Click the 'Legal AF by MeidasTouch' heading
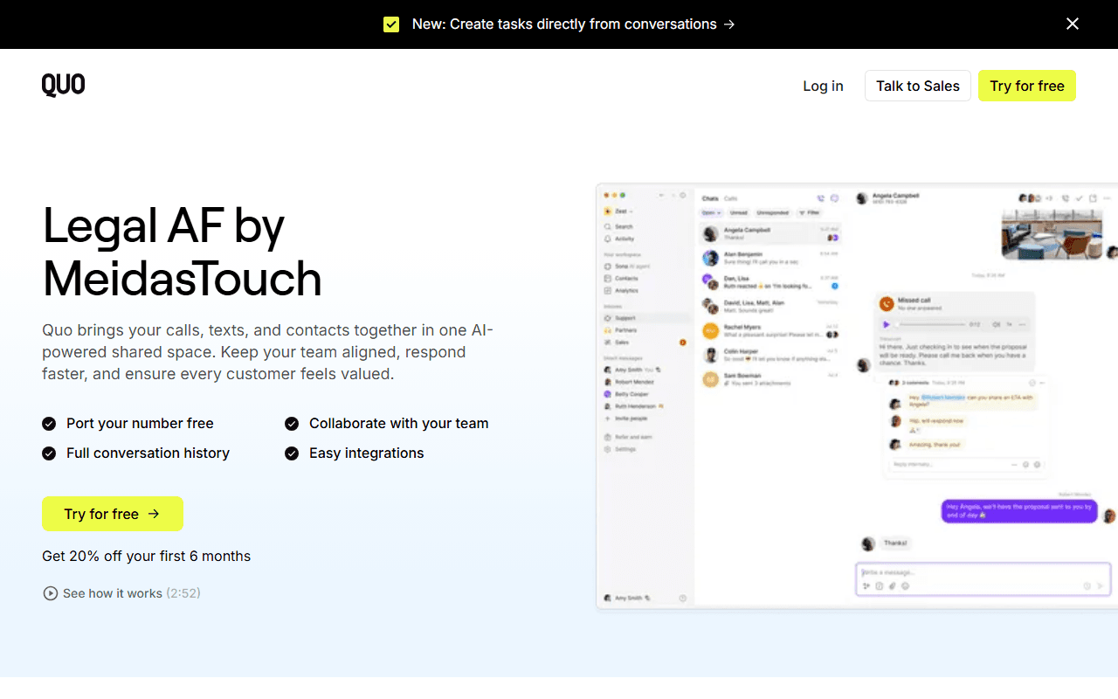This screenshot has width=1118, height=699. click(183, 252)
